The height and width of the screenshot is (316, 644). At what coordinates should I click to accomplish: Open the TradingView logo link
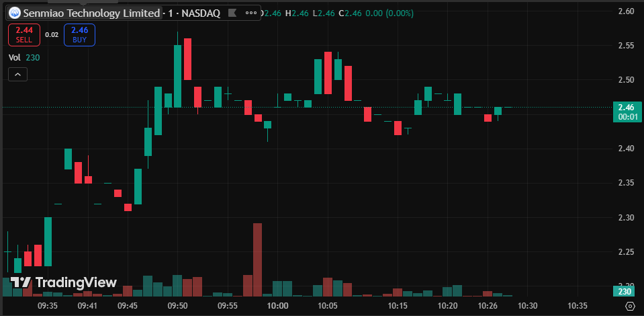coord(64,282)
